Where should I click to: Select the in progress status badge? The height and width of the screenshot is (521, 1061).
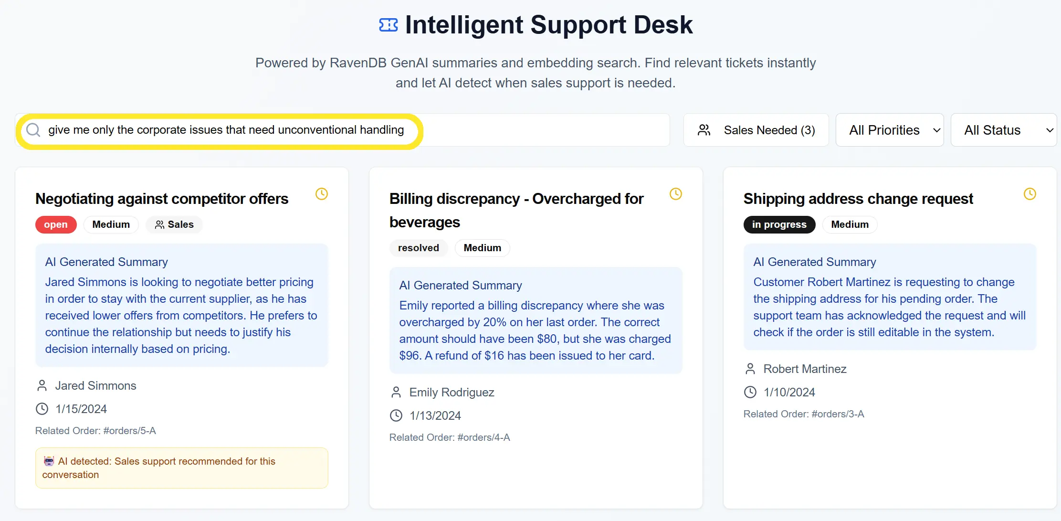779,224
